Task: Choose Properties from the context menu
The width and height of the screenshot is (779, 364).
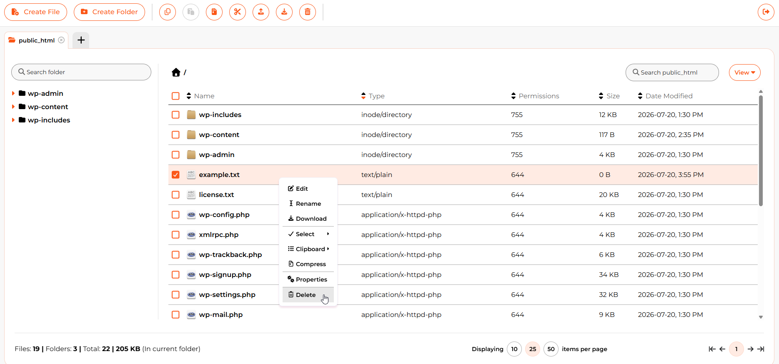Action: 308,279
